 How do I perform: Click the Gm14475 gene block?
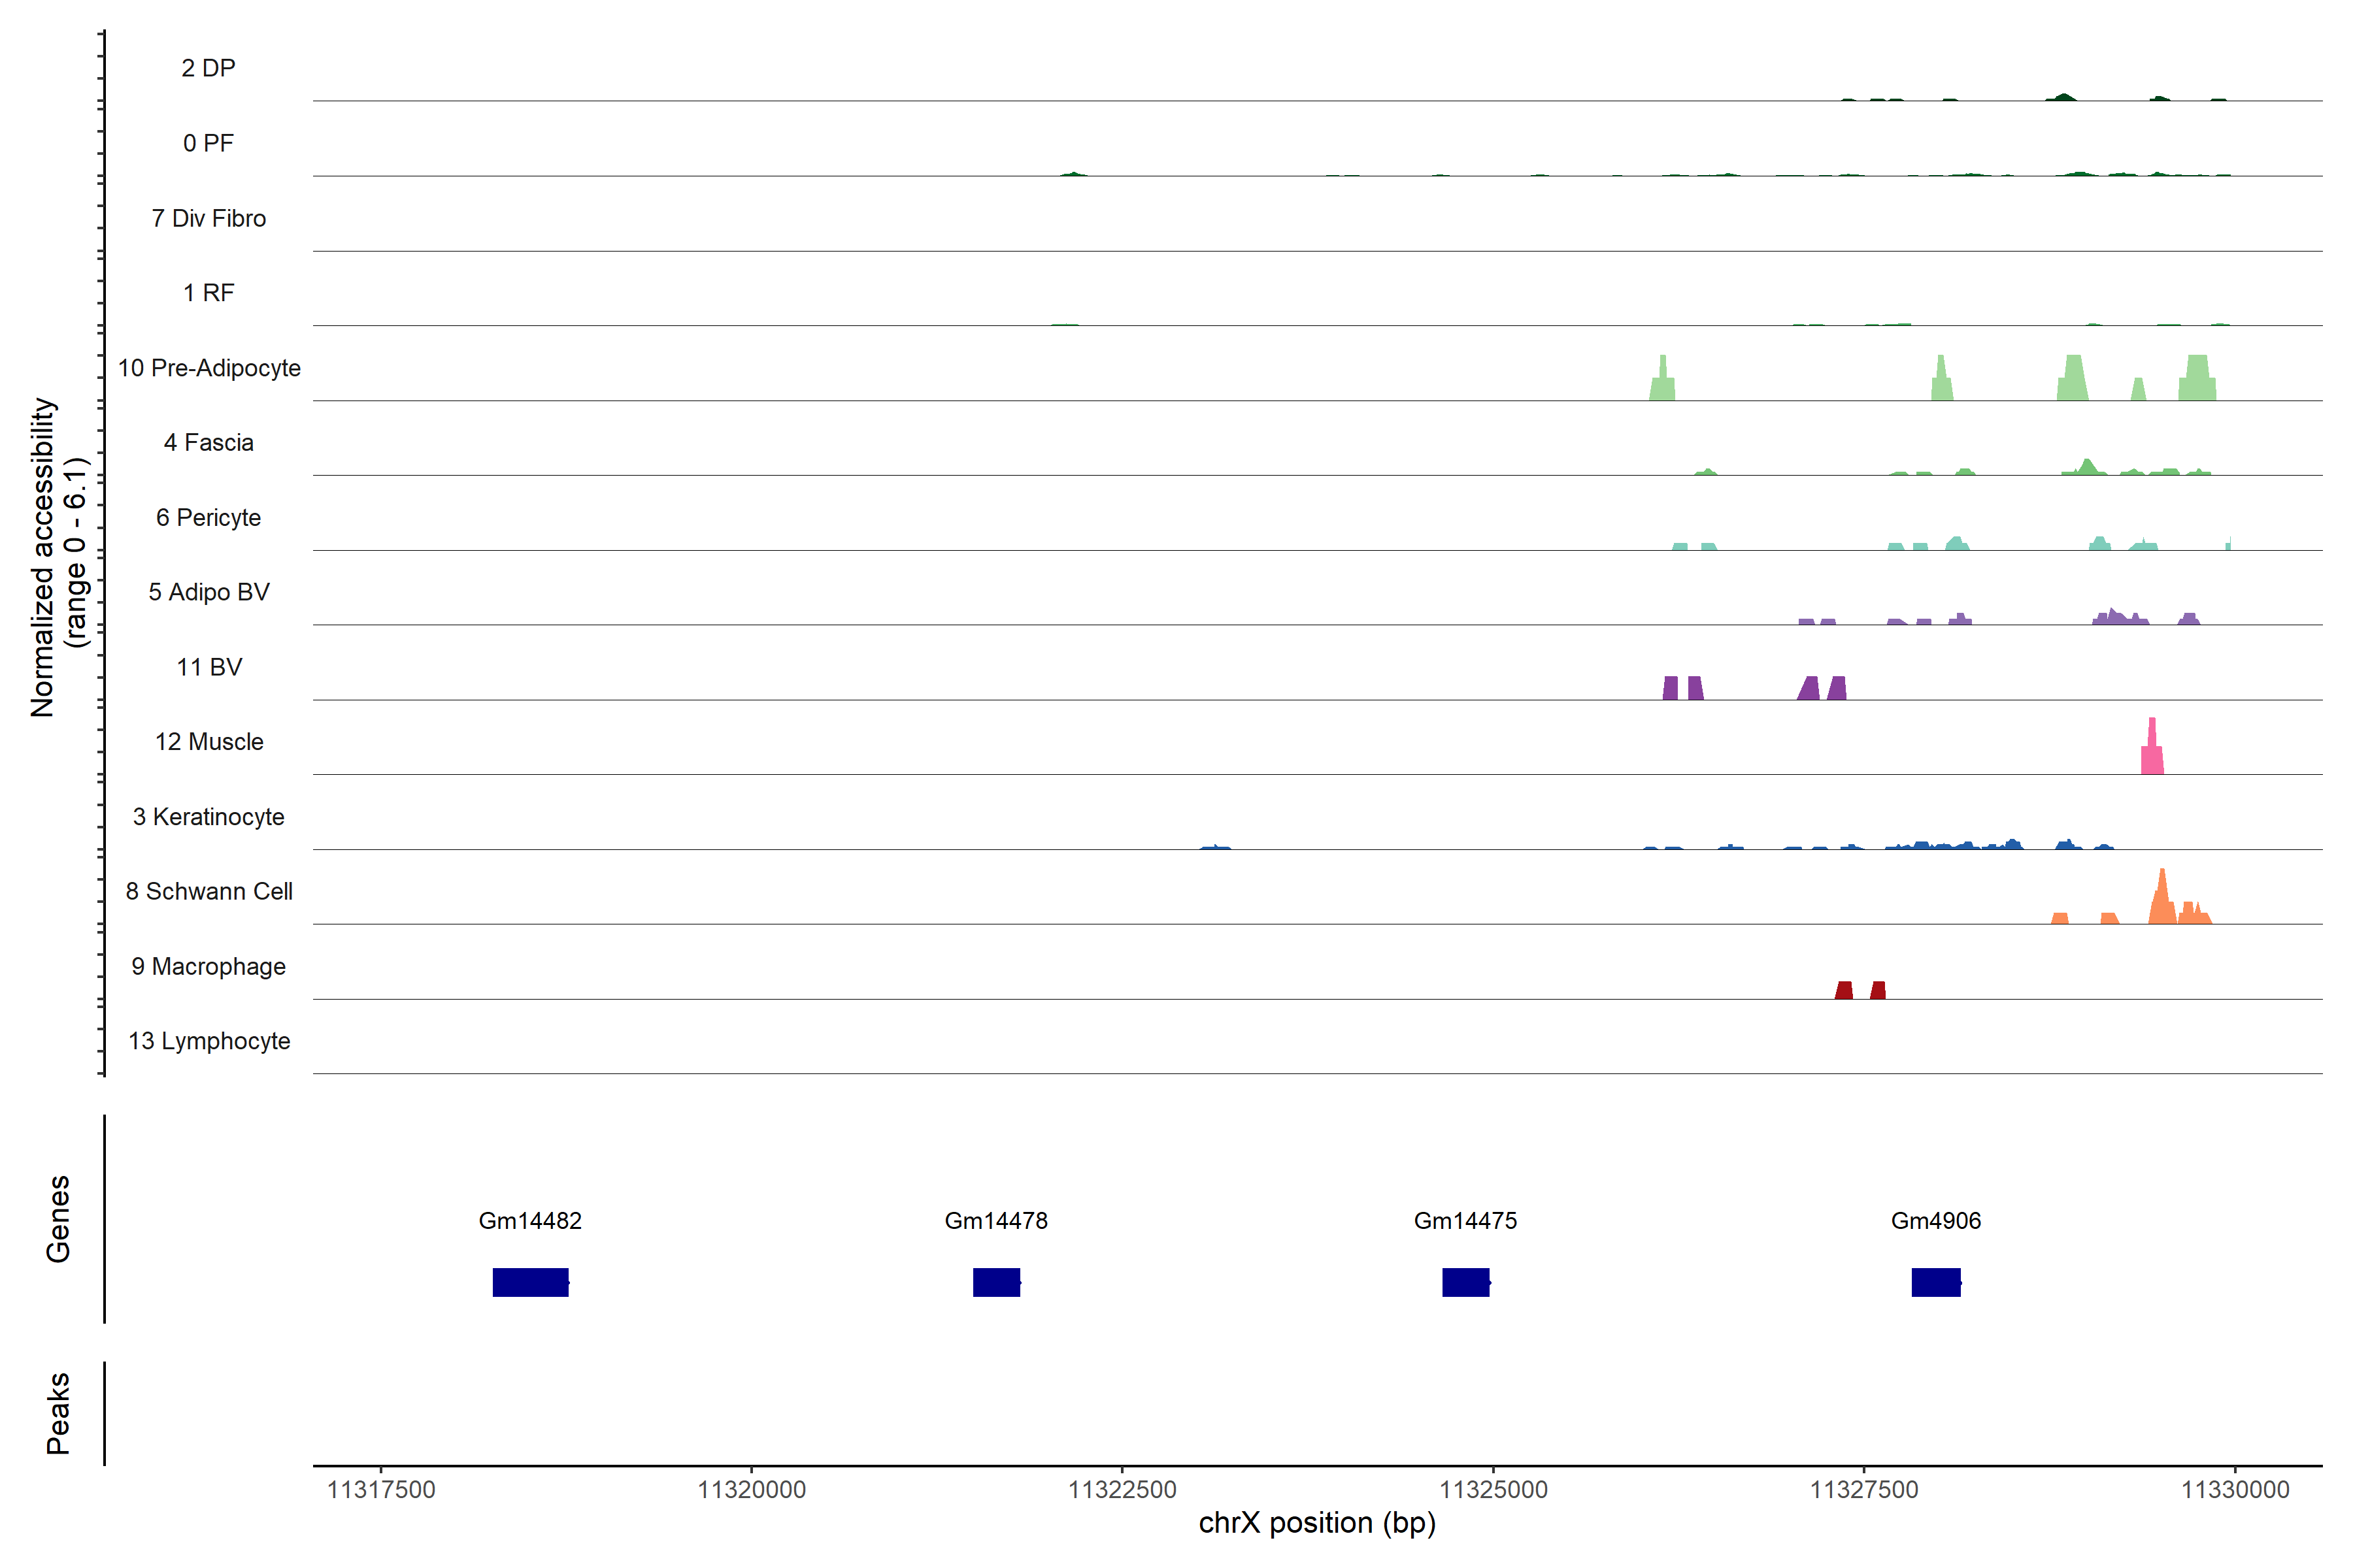1465,1282
